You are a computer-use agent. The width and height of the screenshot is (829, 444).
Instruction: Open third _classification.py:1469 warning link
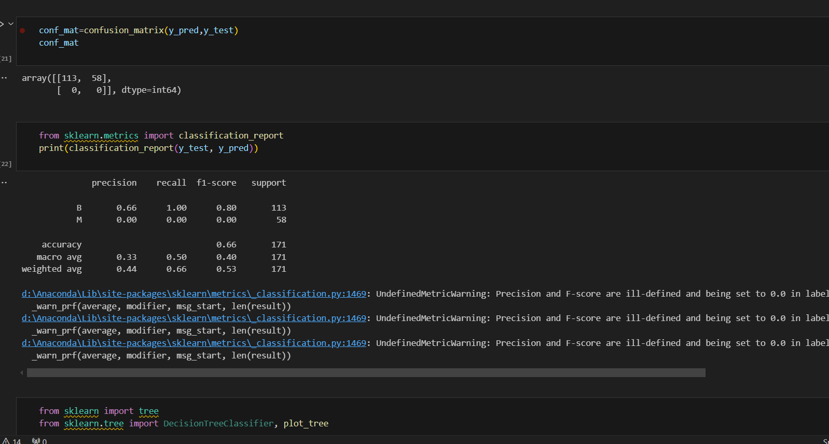pos(194,343)
